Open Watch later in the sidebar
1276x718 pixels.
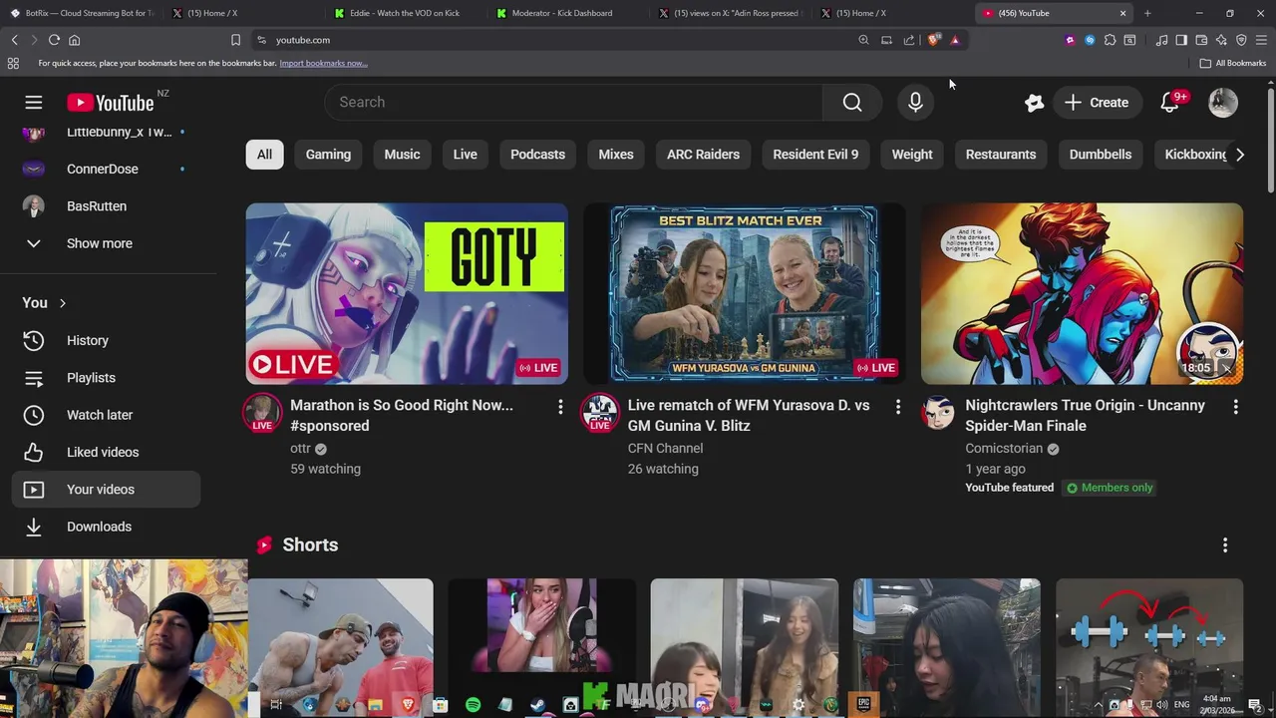[x=106, y=415]
